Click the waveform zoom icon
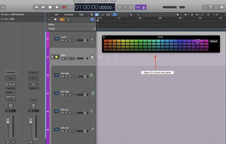226x144 pixels. (x=186, y=15)
